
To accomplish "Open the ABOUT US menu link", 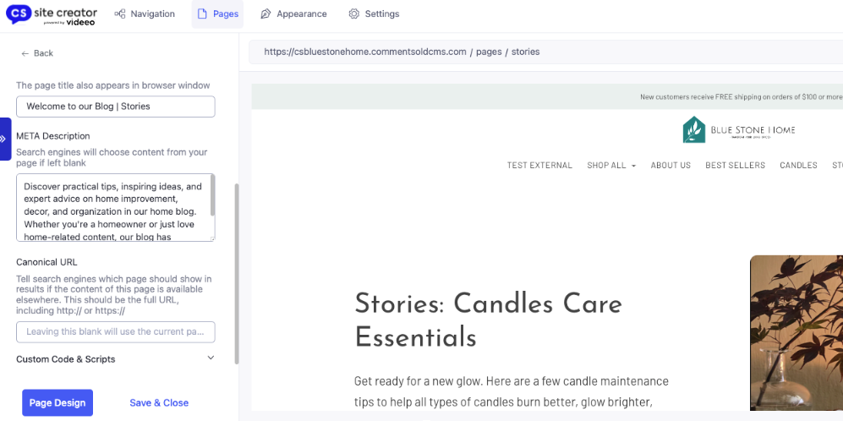I will (x=671, y=166).
